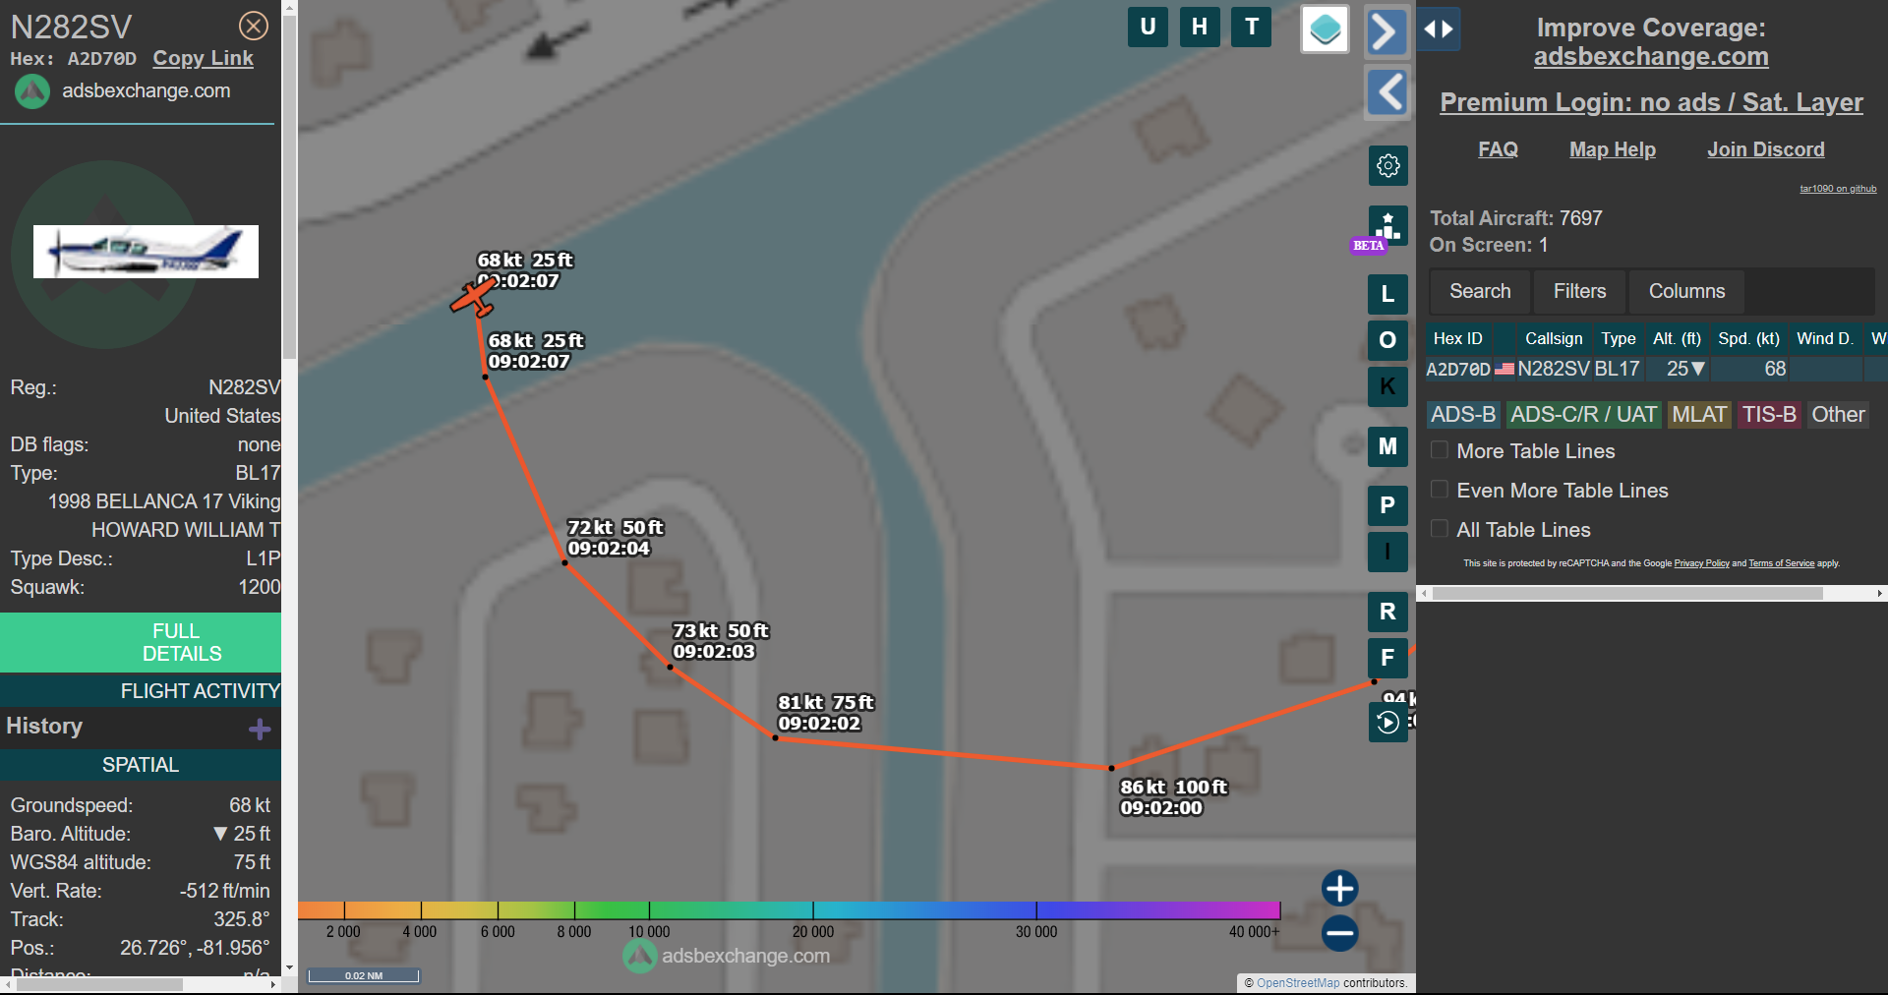Switch to the Filters tab

[1579, 291]
